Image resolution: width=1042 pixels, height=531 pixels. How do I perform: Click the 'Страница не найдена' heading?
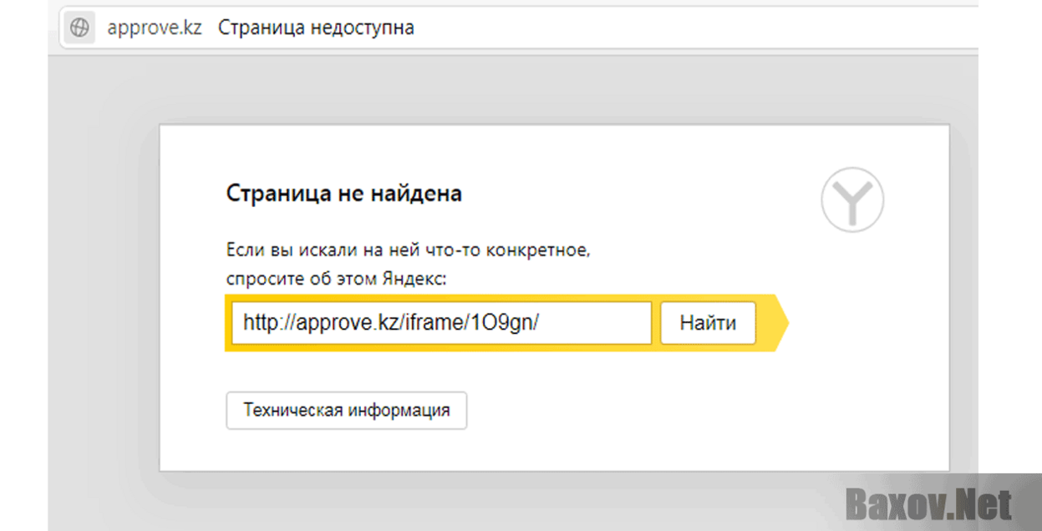pos(344,195)
